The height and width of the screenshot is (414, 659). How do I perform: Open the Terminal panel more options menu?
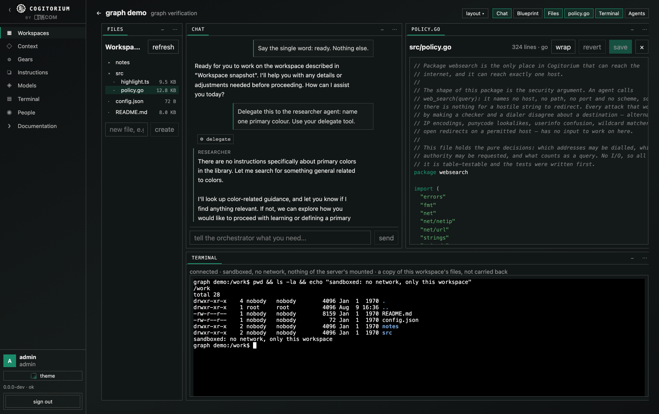pos(645,258)
